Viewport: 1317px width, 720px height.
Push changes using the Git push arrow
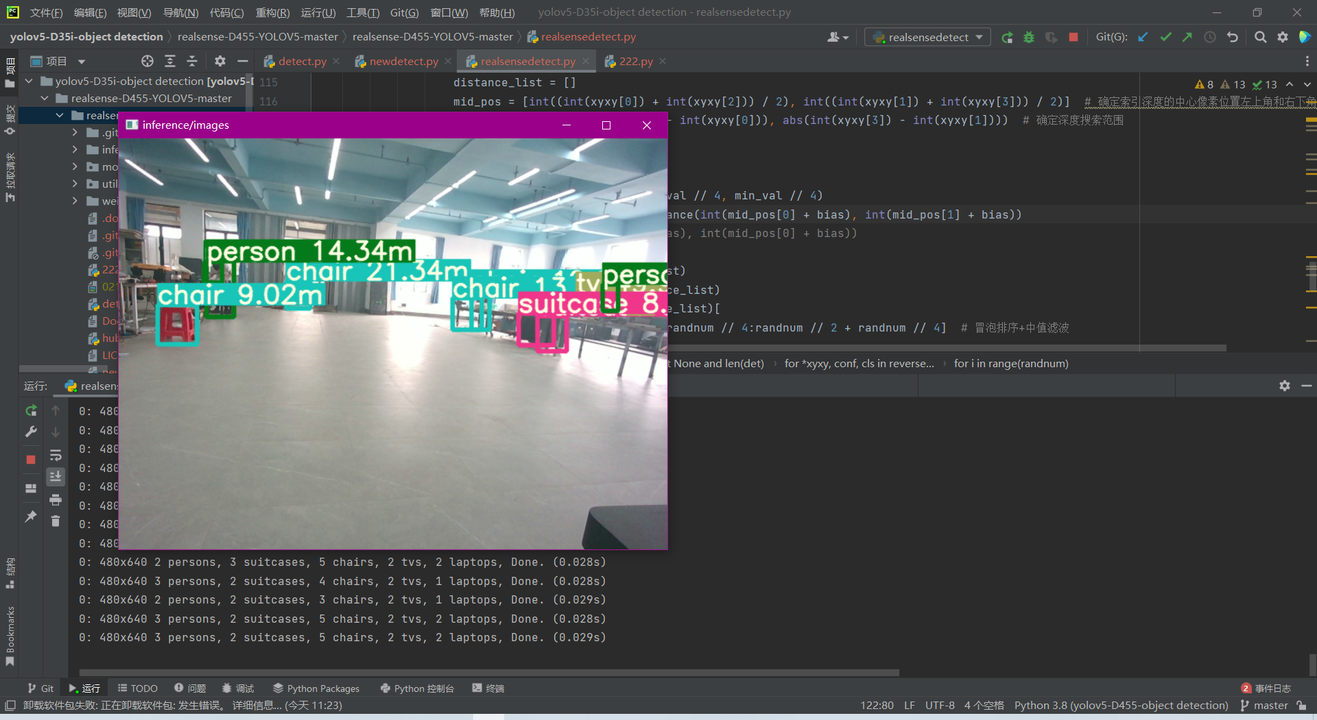1187,37
